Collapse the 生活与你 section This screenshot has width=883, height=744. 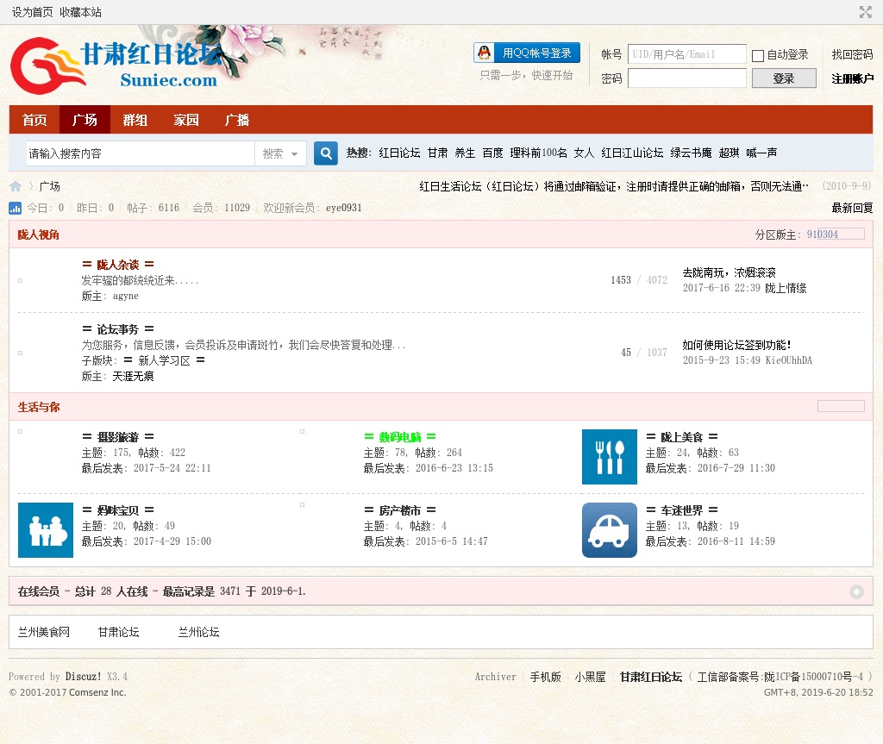point(840,406)
